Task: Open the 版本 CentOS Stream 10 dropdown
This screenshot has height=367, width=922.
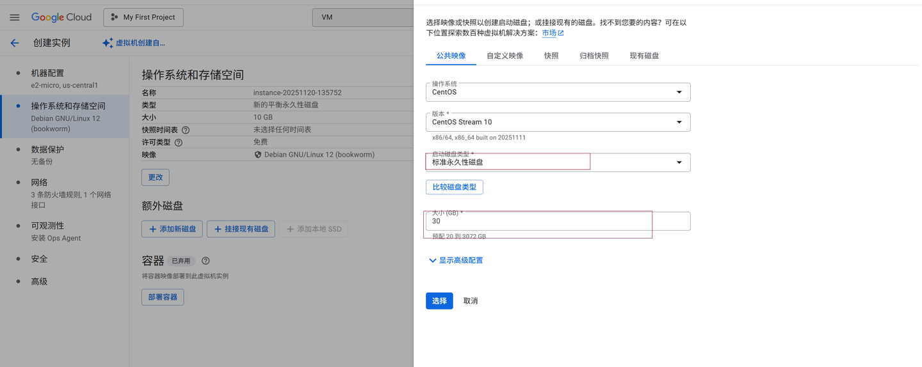Action: pos(558,122)
